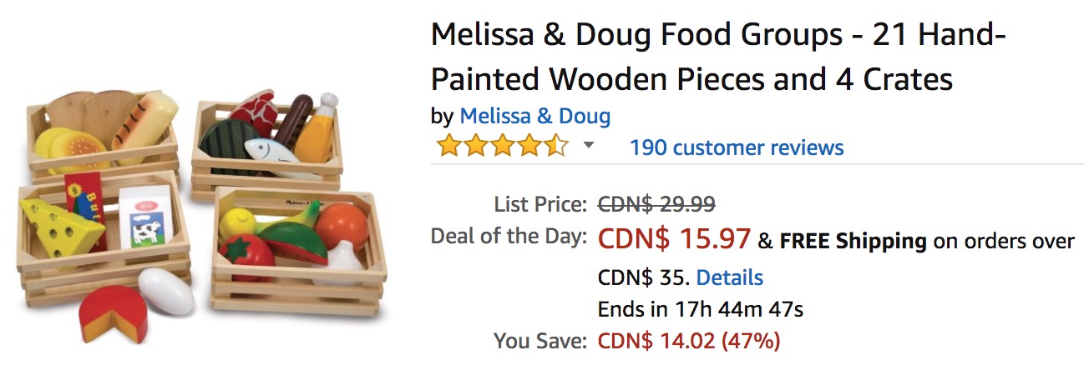
Task: Click the FREE Shipping text
Action: [x=853, y=242]
